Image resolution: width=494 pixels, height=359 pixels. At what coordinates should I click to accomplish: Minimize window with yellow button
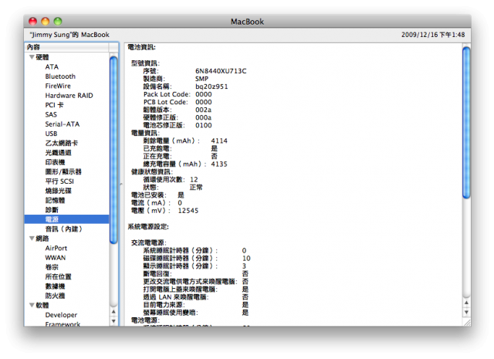[x=46, y=21]
